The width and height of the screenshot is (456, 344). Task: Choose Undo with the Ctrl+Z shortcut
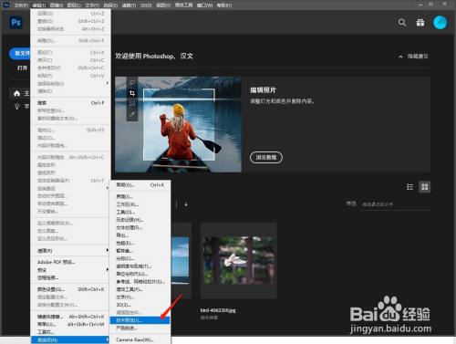70,14
